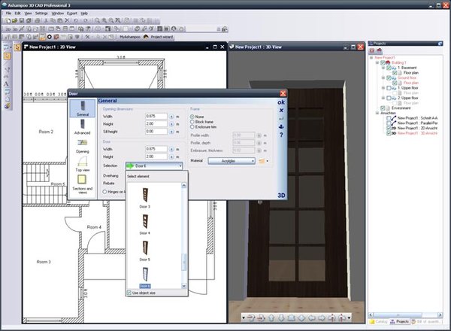Select the Block frame radio option
Image resolution: width=451 pixels, height=331 pixels.
click(x=192, y=123)
